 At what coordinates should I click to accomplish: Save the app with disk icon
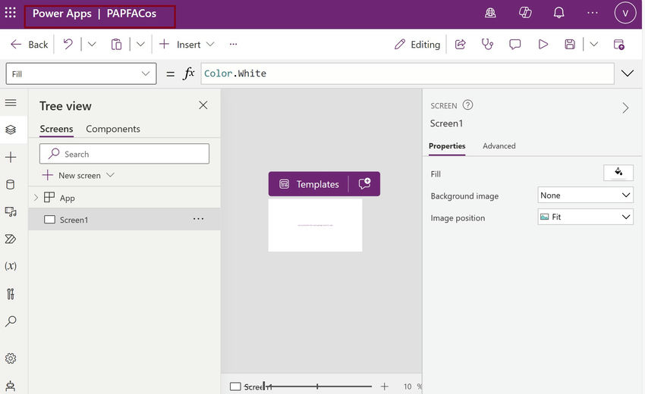570,44
